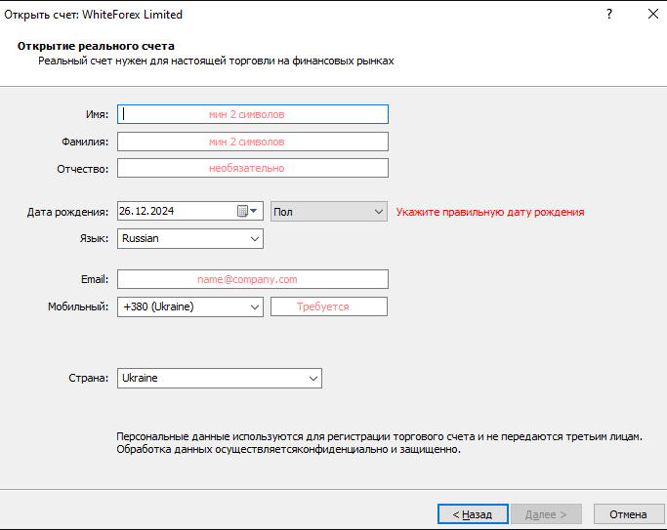Click the Страна label
The height and width of the screenshot is (530, 667).
click(89, 378)
